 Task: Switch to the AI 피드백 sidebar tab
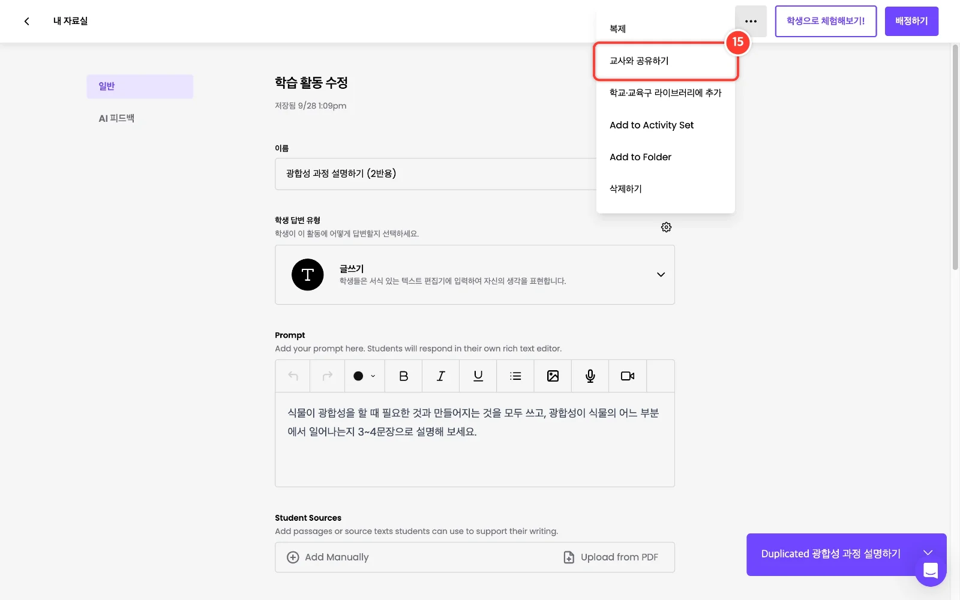140,119
